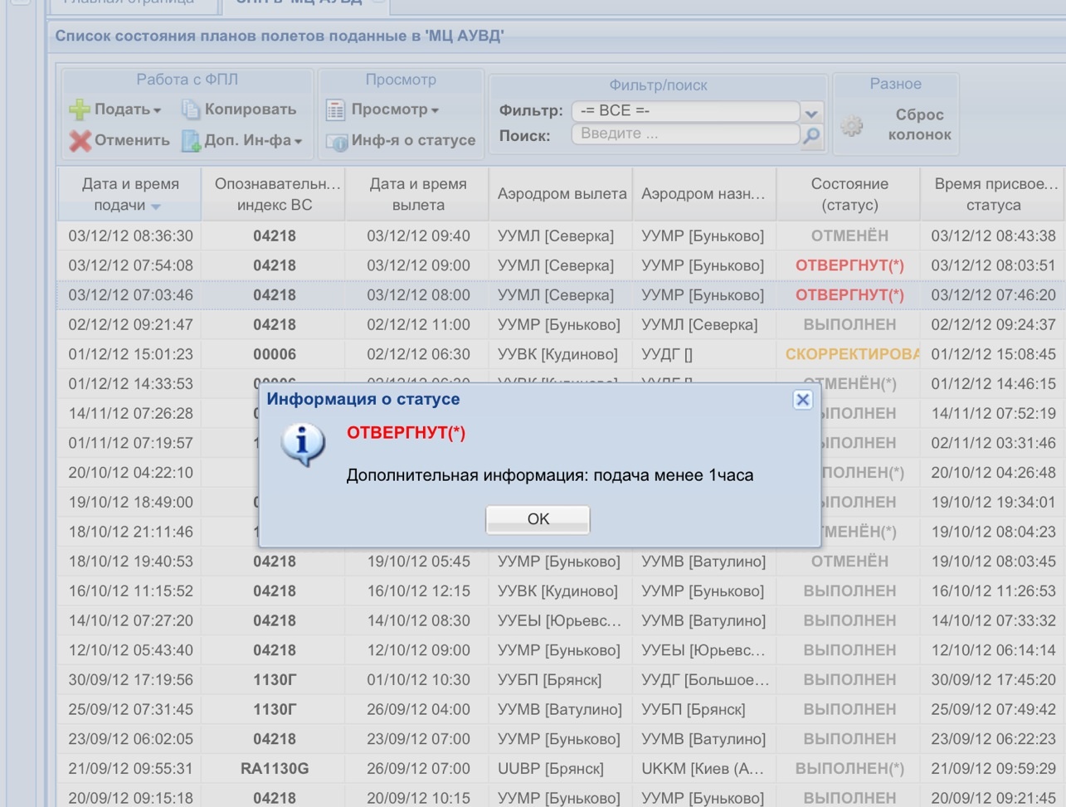Open Инф-я о статусе info icon
Image resolution: width=1066 pixels, height=807 pixels.
[336, 142]
